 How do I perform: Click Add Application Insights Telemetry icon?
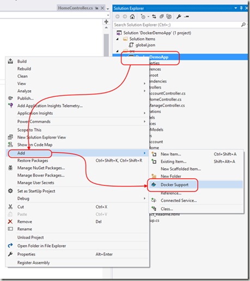click(x=10, y=105)
